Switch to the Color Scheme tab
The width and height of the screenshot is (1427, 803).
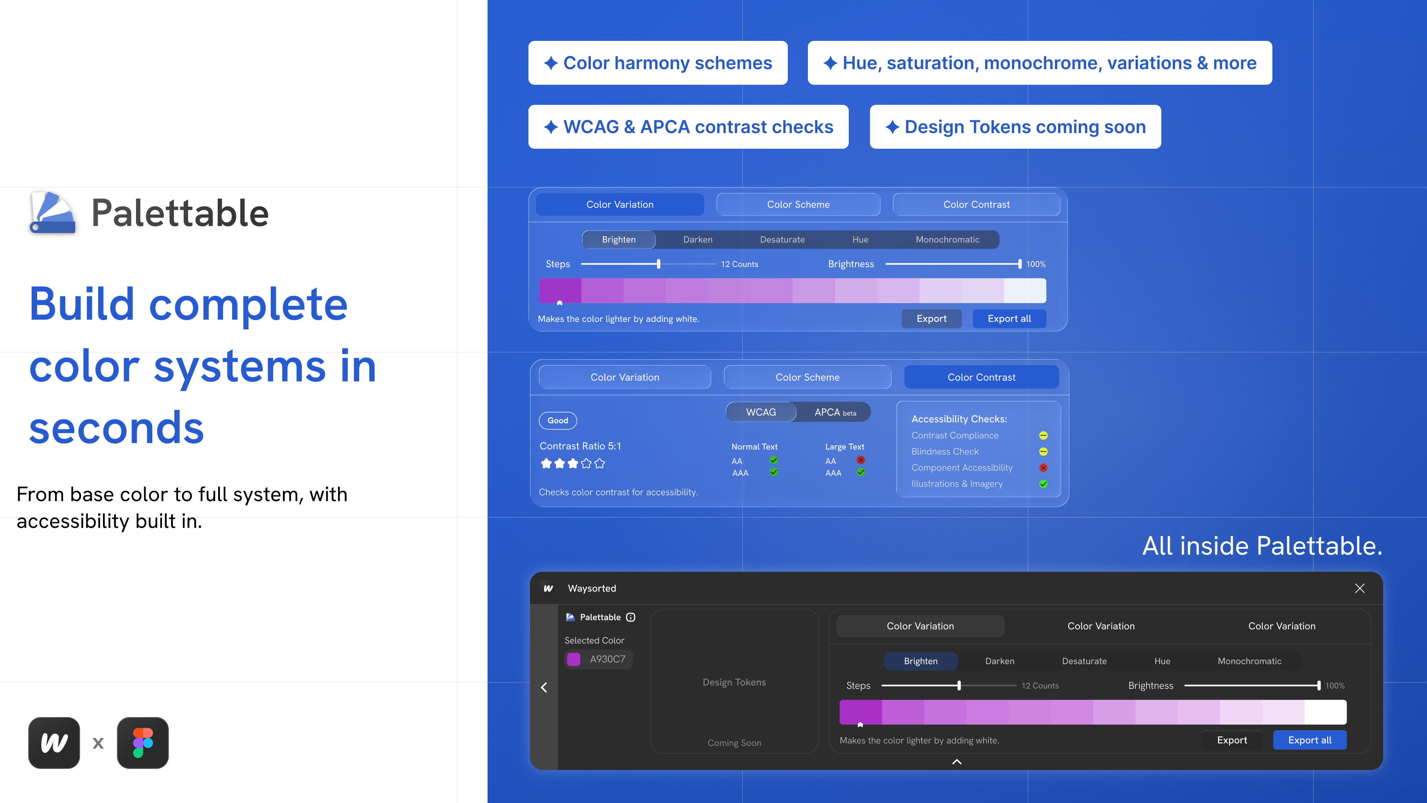798,204
